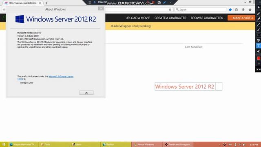This screenshot has height=147, width=261.
Task: Select the cursor tool in Bandicam drawing toolbar
Action: click(x=259, y=7)
